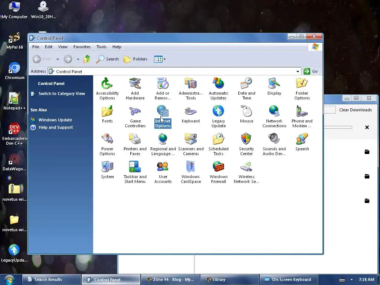Open the Favorites menu
The image size is (380, 285).
pyautogui.click(x=82, y=47)
